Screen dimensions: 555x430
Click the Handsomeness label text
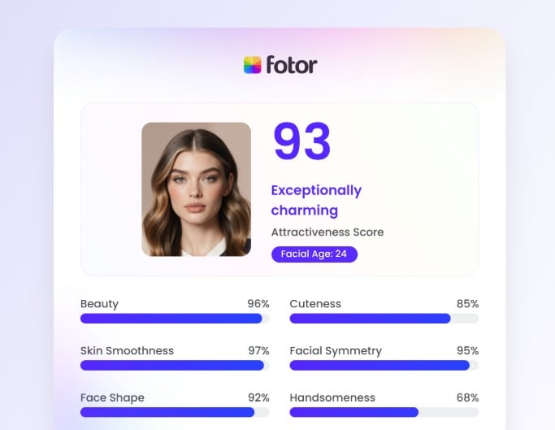point(332,398)
